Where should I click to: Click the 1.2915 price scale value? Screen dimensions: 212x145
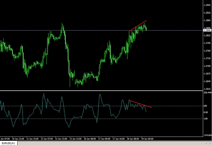pyautogui.click(x=207, y=13)
